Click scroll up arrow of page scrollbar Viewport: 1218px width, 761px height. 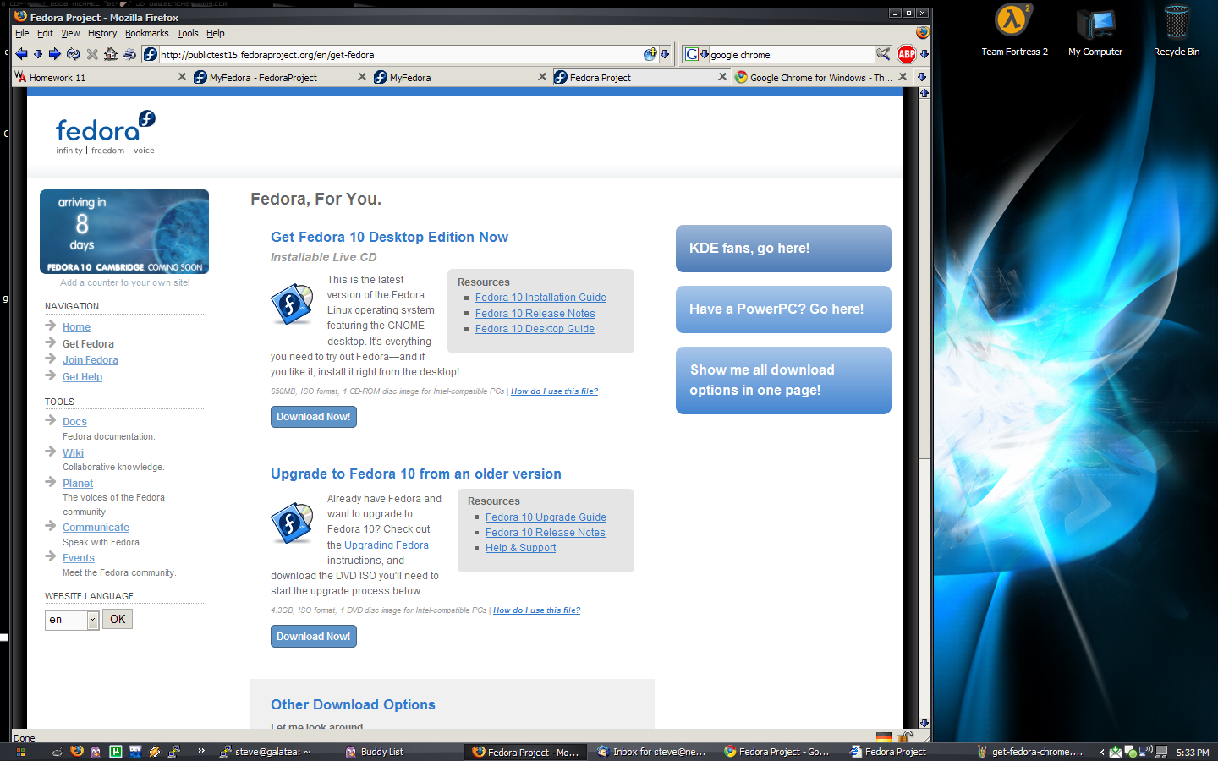[924, 93]
